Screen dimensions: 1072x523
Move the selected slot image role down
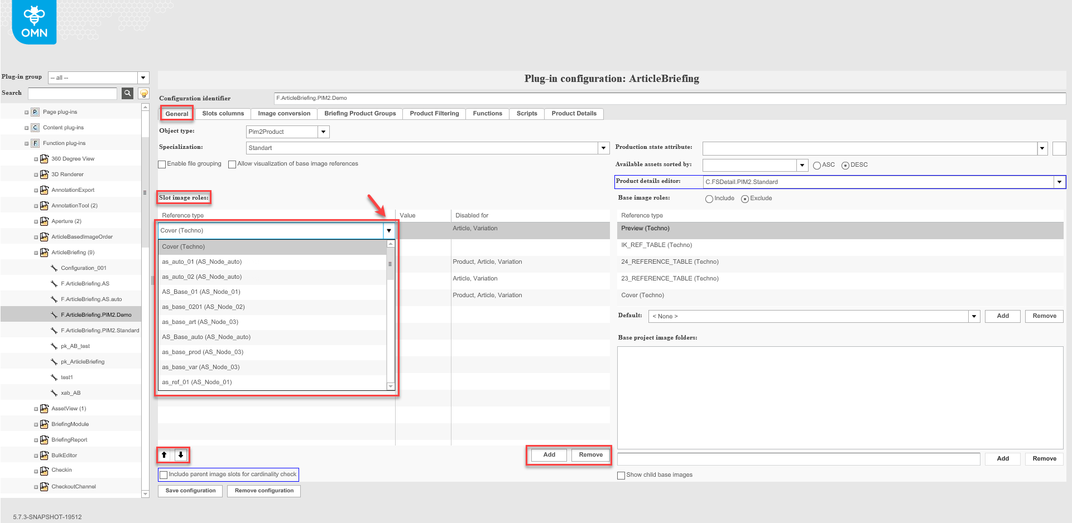coord(181,454)
